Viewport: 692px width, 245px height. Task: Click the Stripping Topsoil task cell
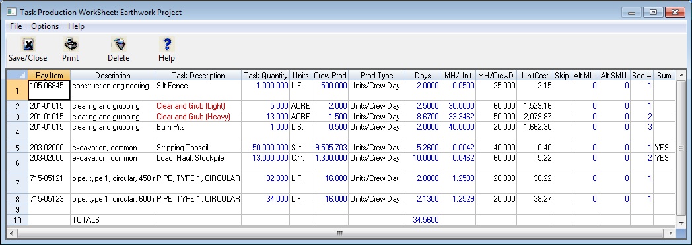[x=198, y=148]
